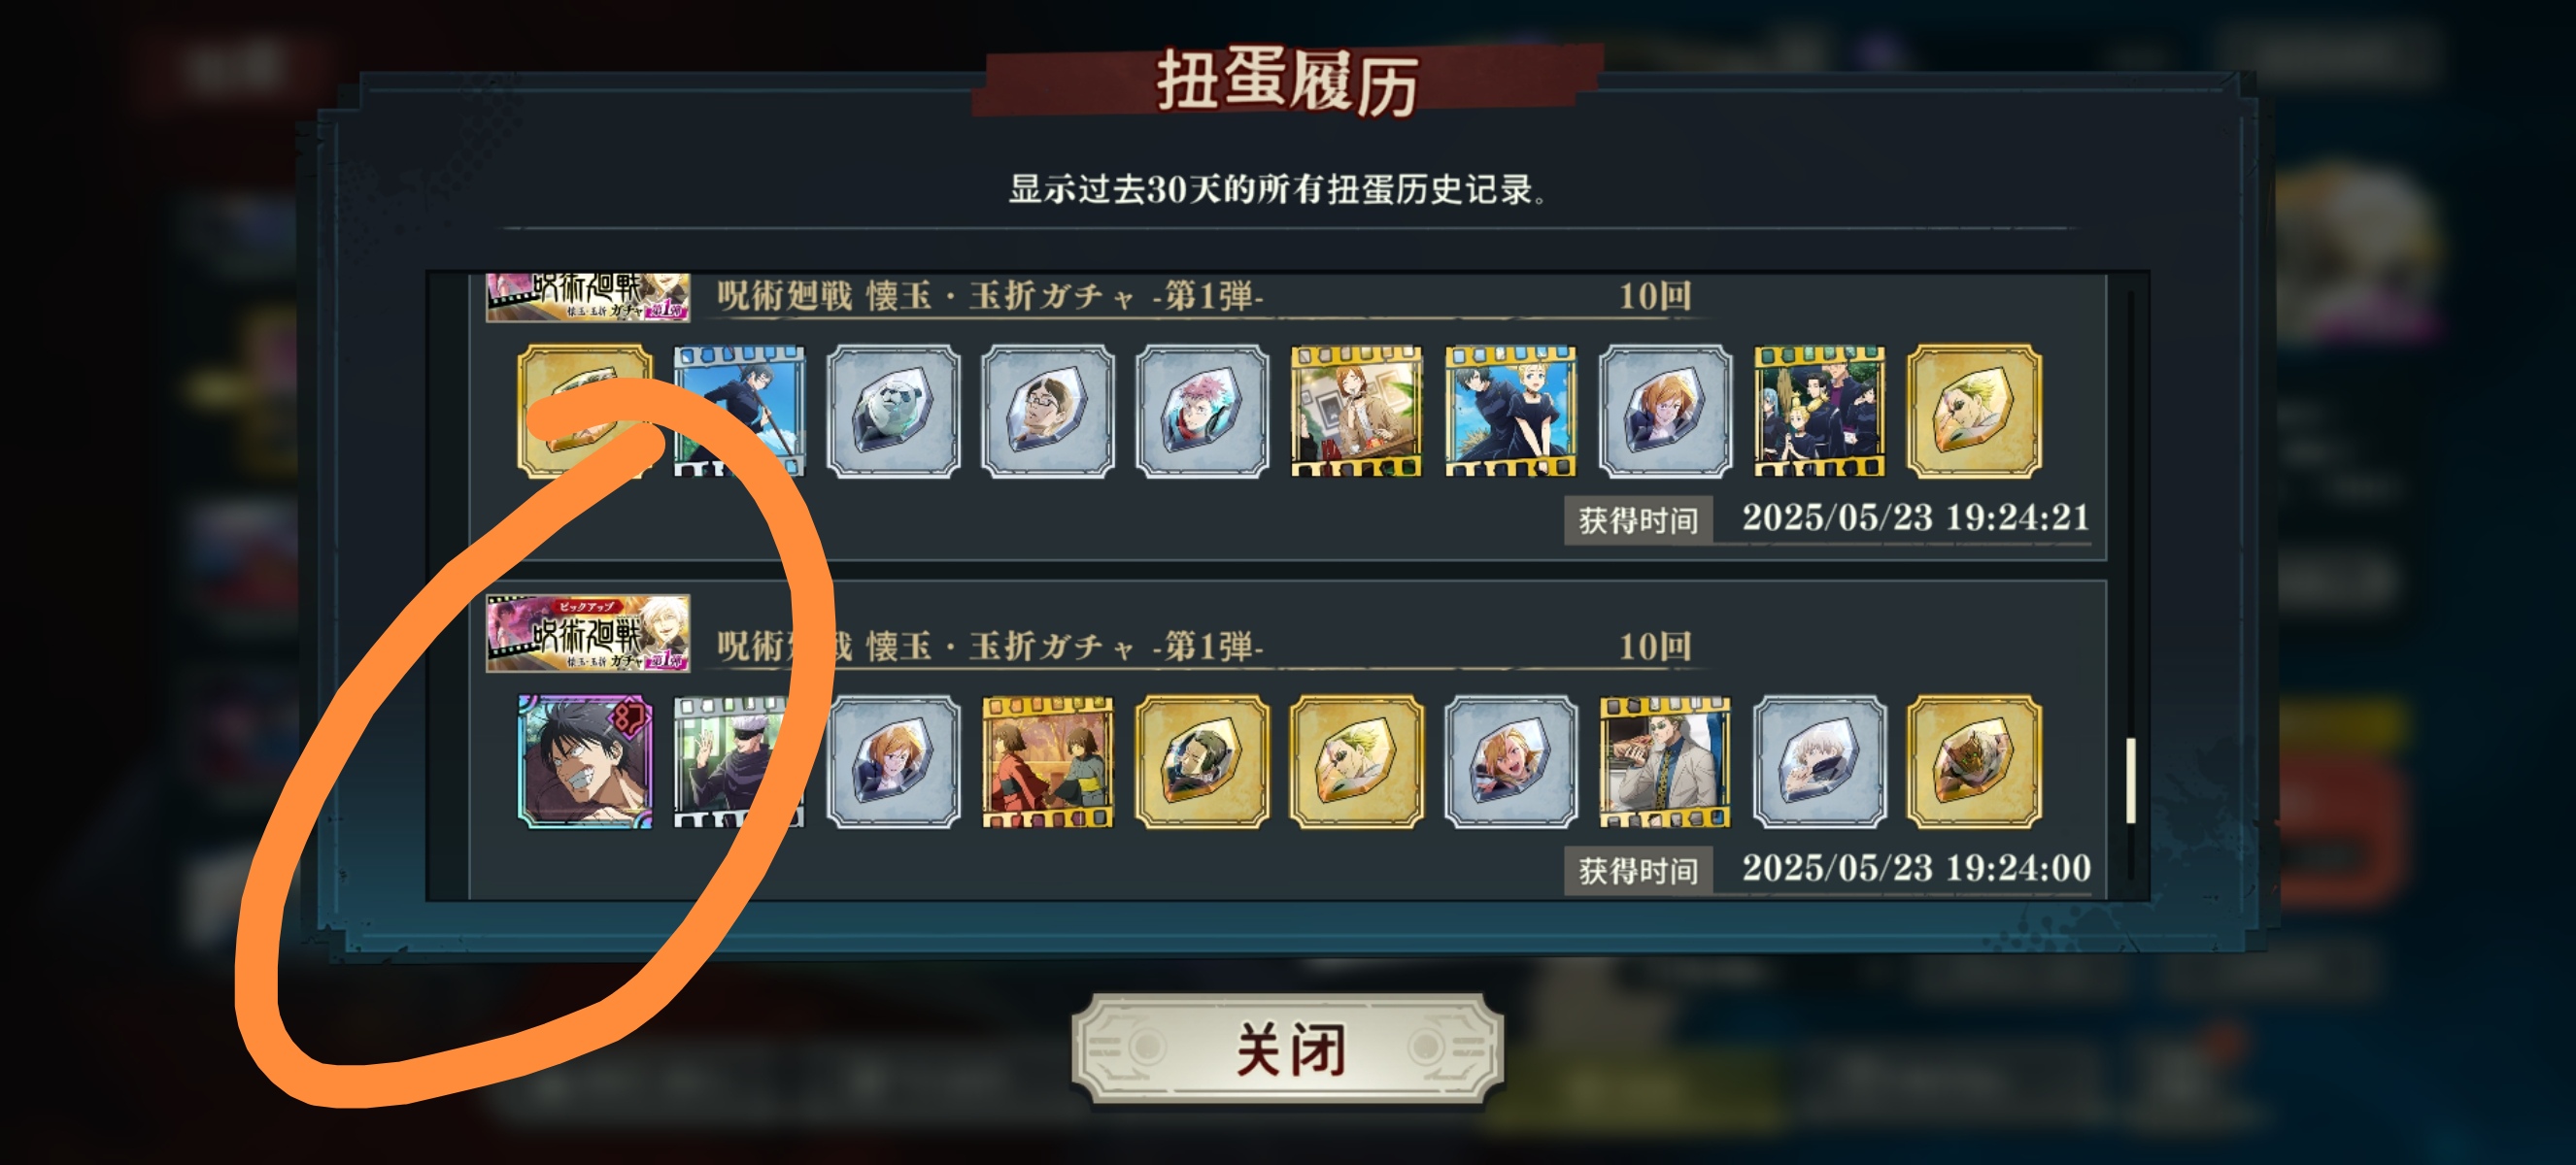
Task: Select the Nobara cafe memory film card
Action: pyautogui.click(x=1356, y=411)
